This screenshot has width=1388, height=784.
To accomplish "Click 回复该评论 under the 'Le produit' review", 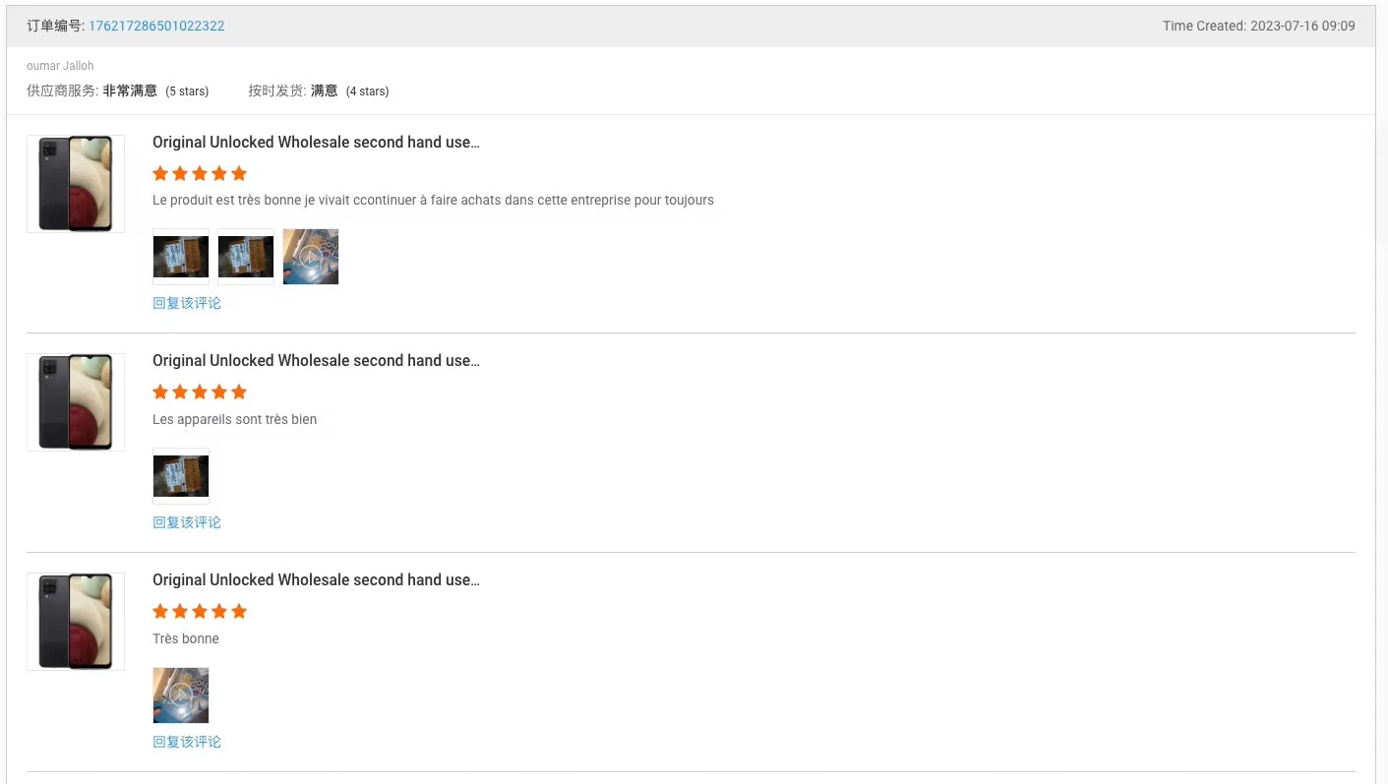I will pyautogui.click(x=187, y=303).
